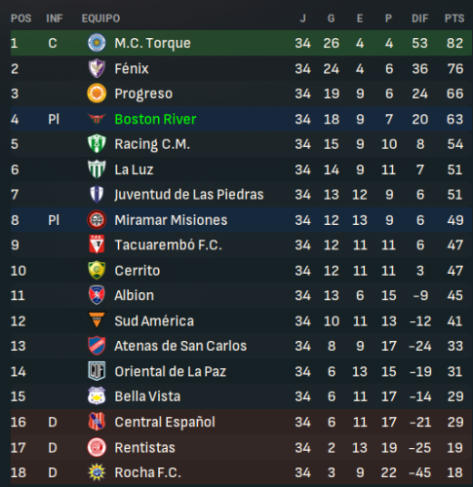Click the Miramar Misiones circular crest

[x=97, y=220]
